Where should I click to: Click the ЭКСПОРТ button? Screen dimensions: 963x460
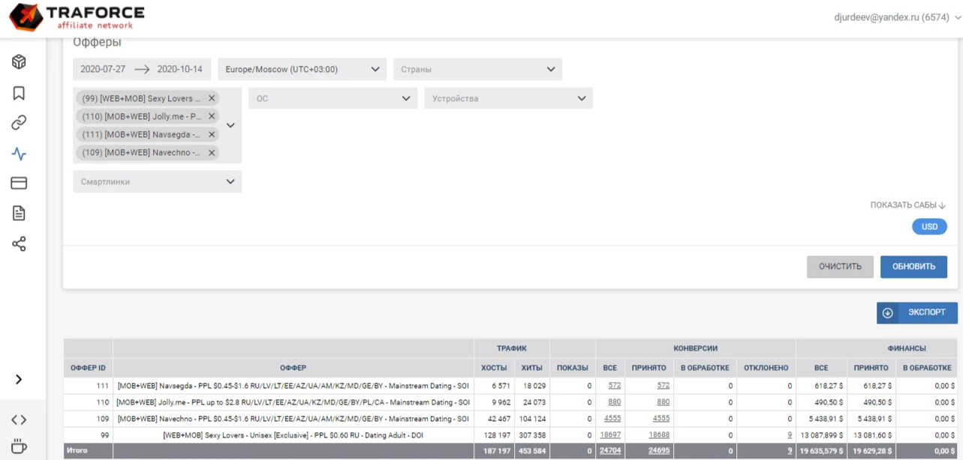(x=917, y=312)
